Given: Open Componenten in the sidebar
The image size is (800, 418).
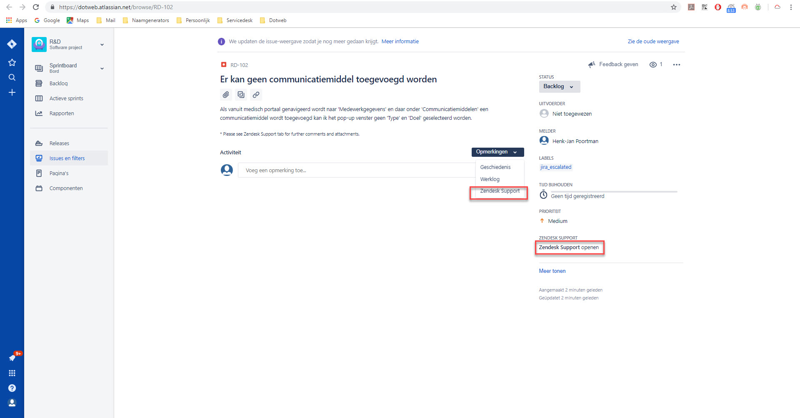Looking at the screenshot, I should pos(69,188).
